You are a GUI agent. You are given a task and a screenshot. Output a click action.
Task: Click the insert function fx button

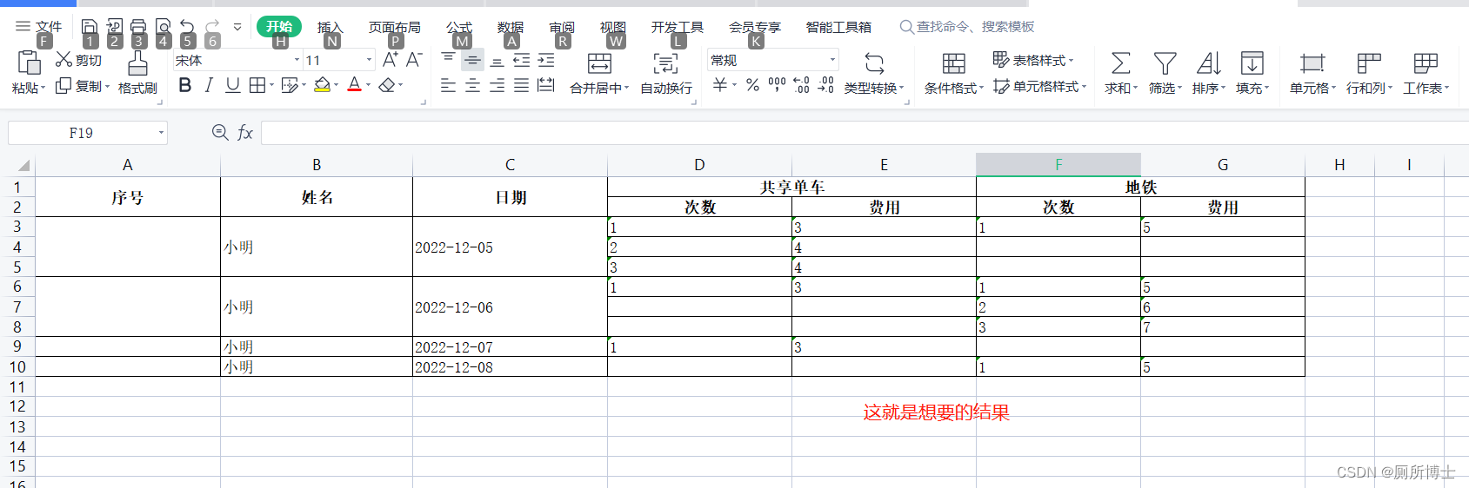click(245, 132)
